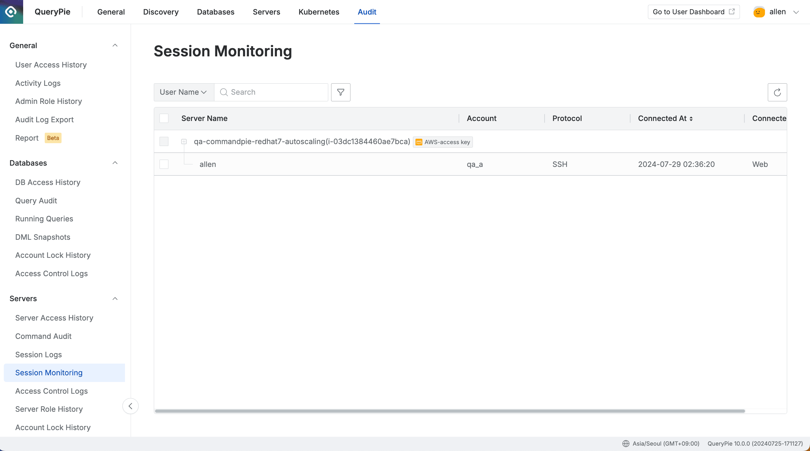
Task: Click the user avatar emoji icon
Action: (x=759, y=12)
